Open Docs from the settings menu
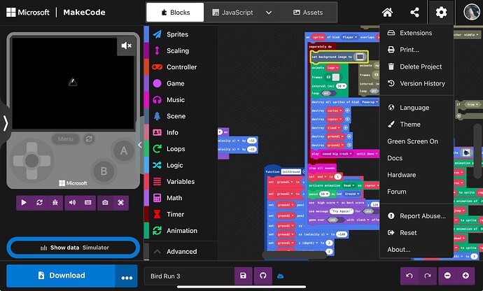The image size is (483, 291). coord(416,158)
